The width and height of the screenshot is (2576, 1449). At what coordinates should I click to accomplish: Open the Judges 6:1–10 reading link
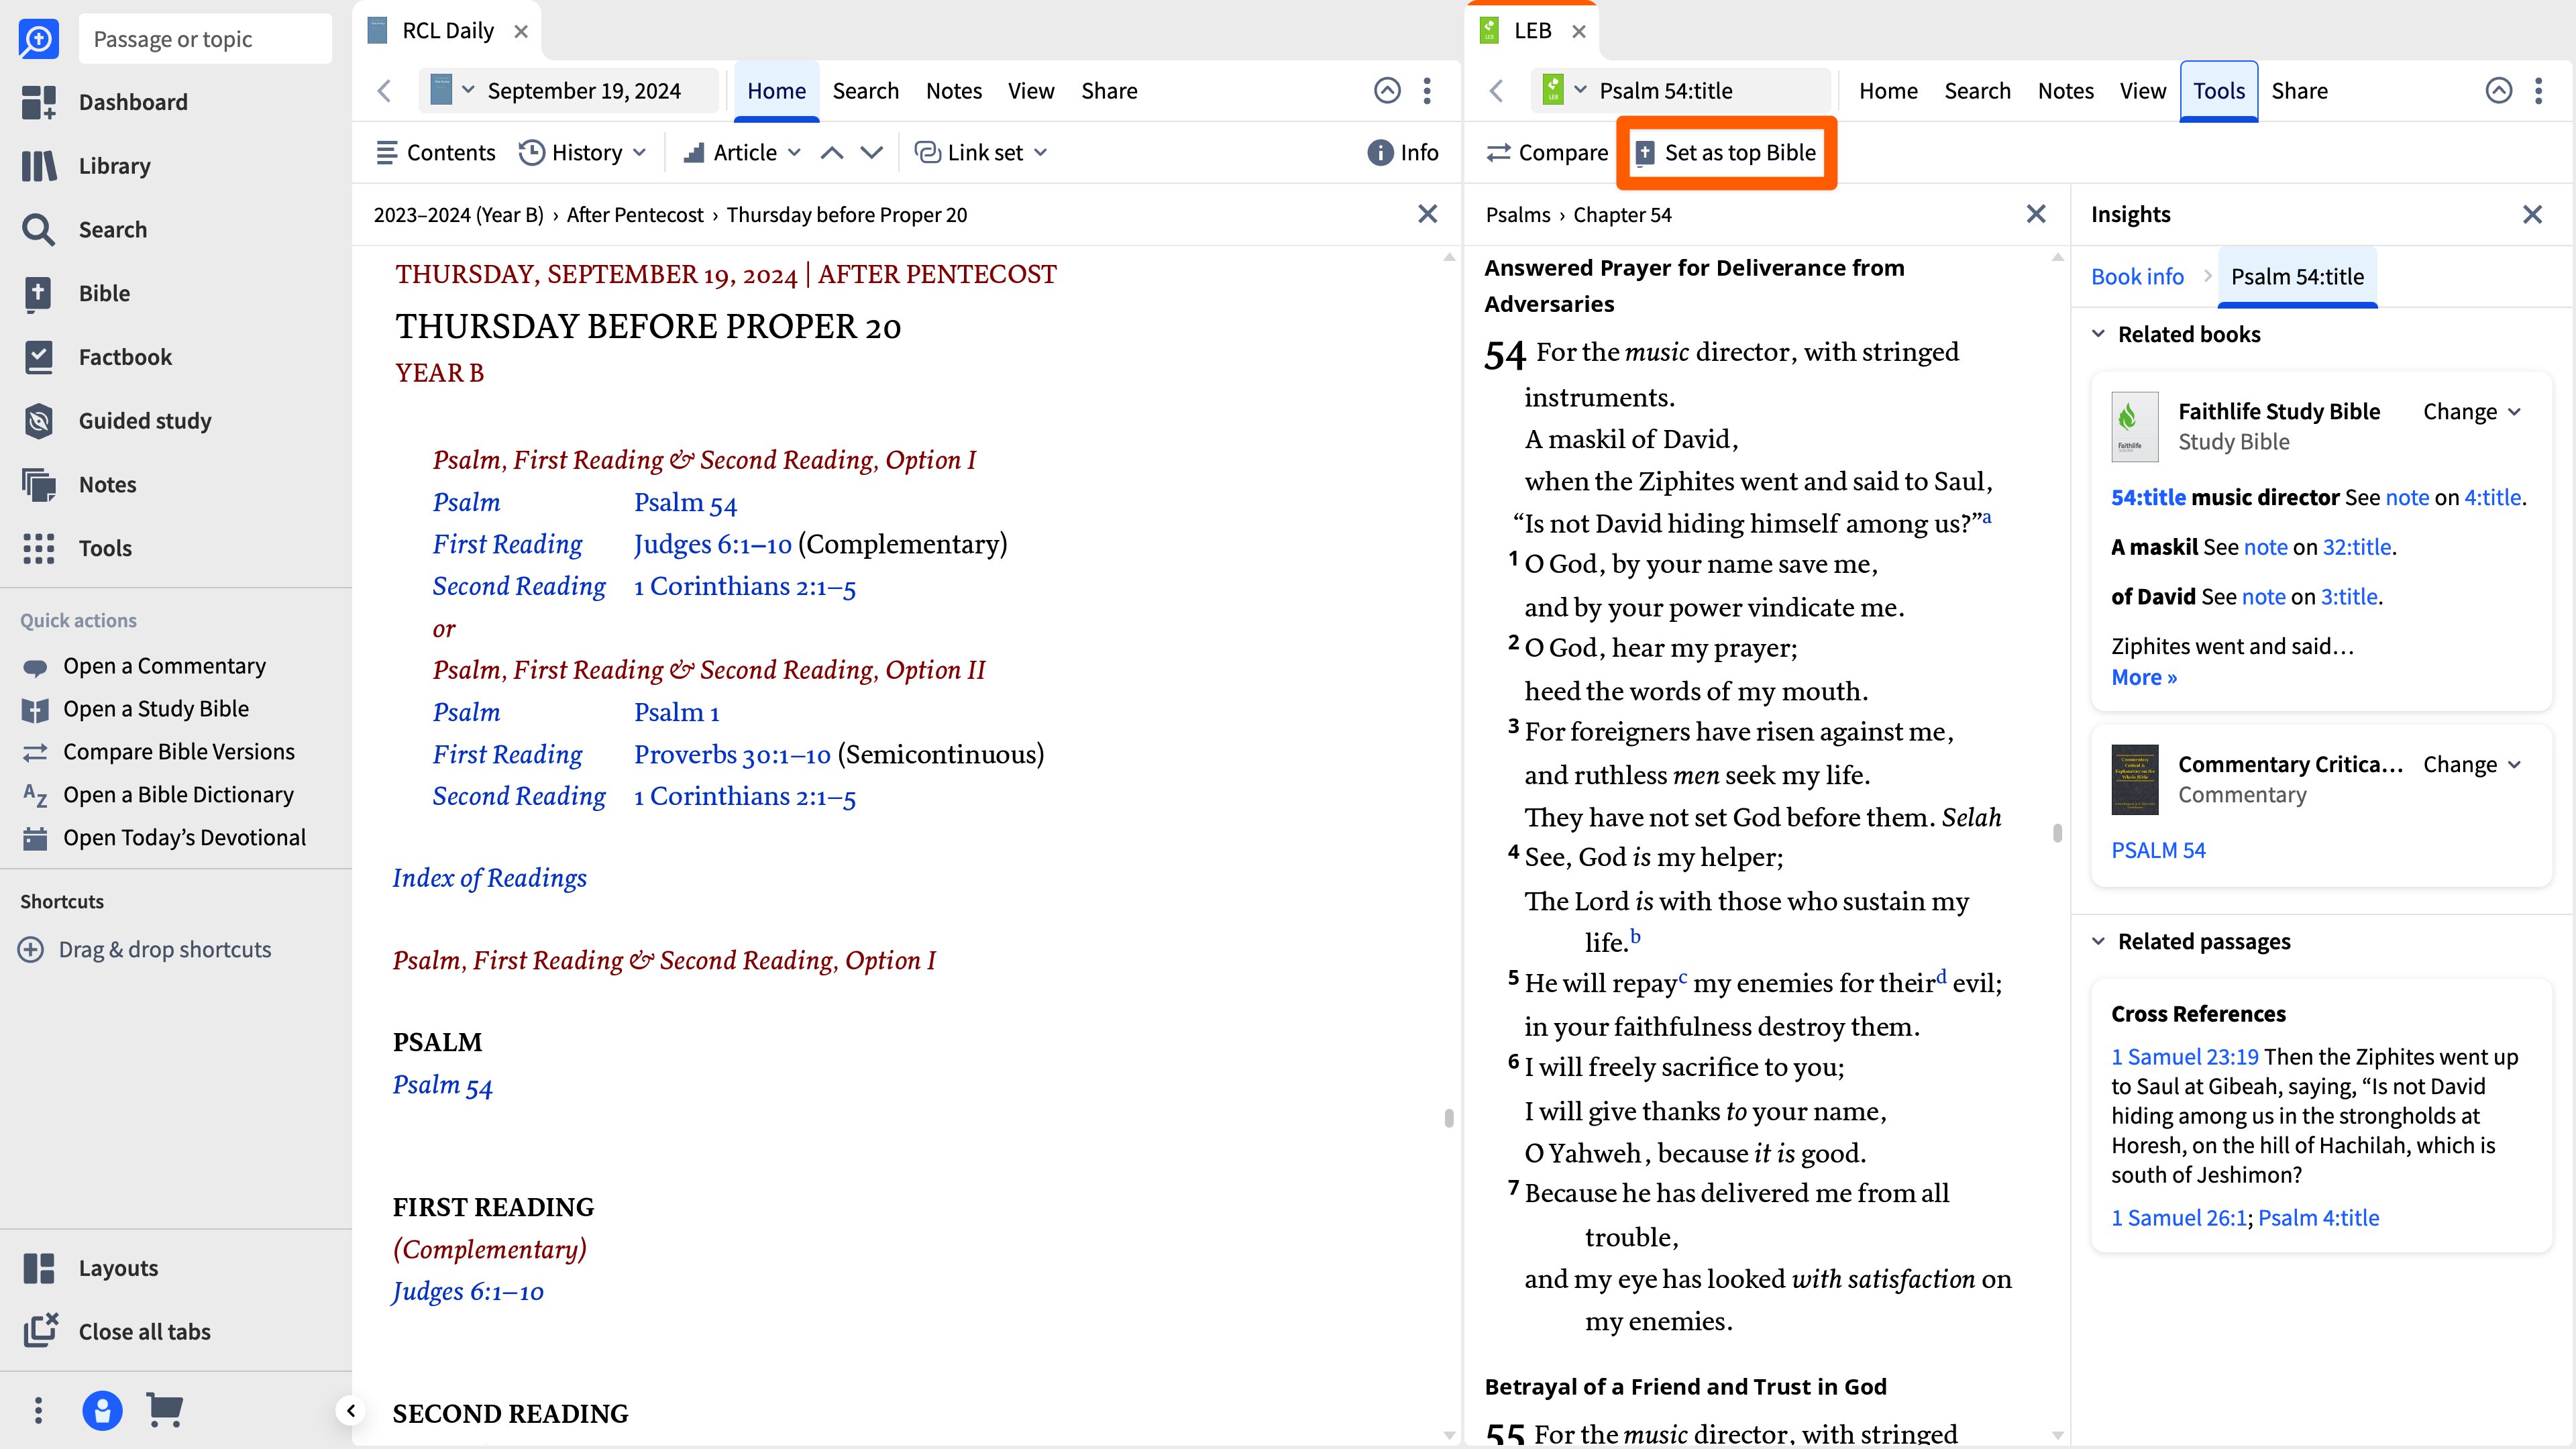coord(713,544)
